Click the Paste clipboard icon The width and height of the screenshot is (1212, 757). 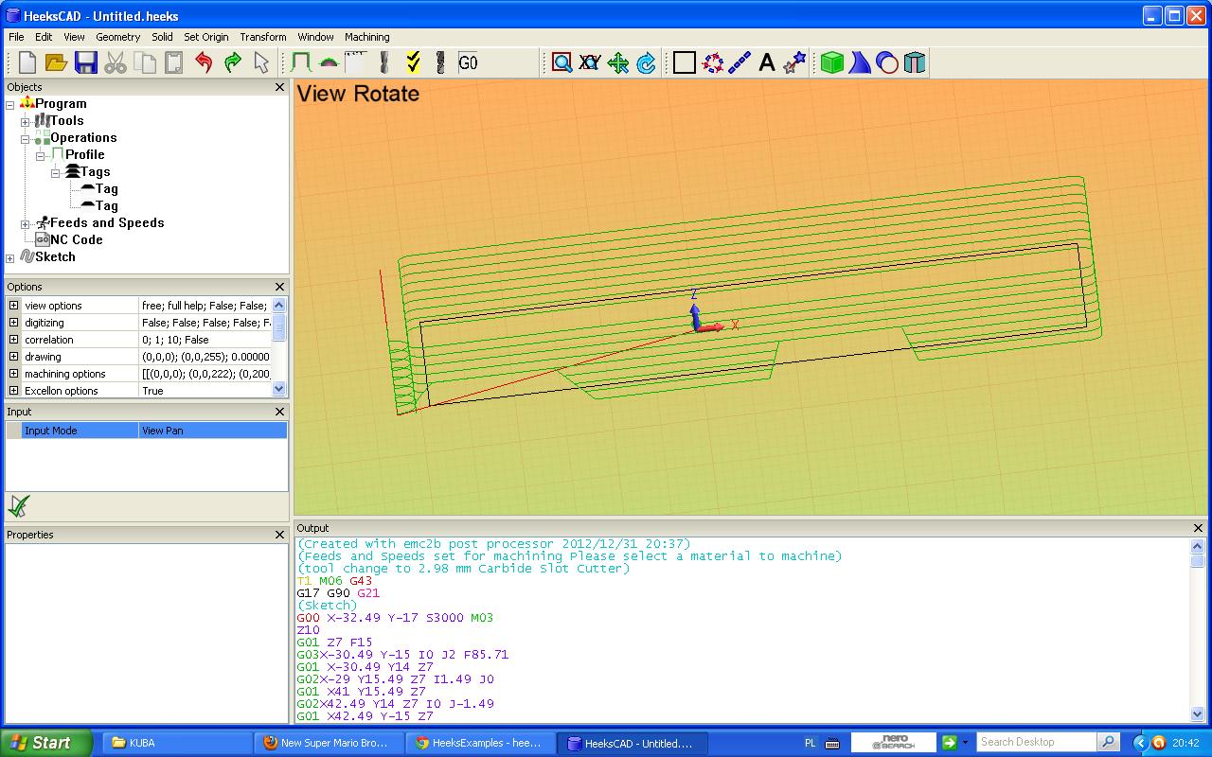tap(174, 62)
